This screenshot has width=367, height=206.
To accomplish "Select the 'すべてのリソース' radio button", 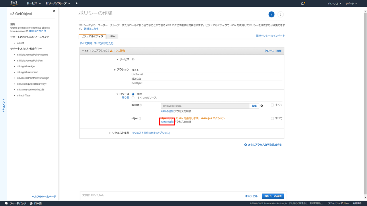I will 133,98.
